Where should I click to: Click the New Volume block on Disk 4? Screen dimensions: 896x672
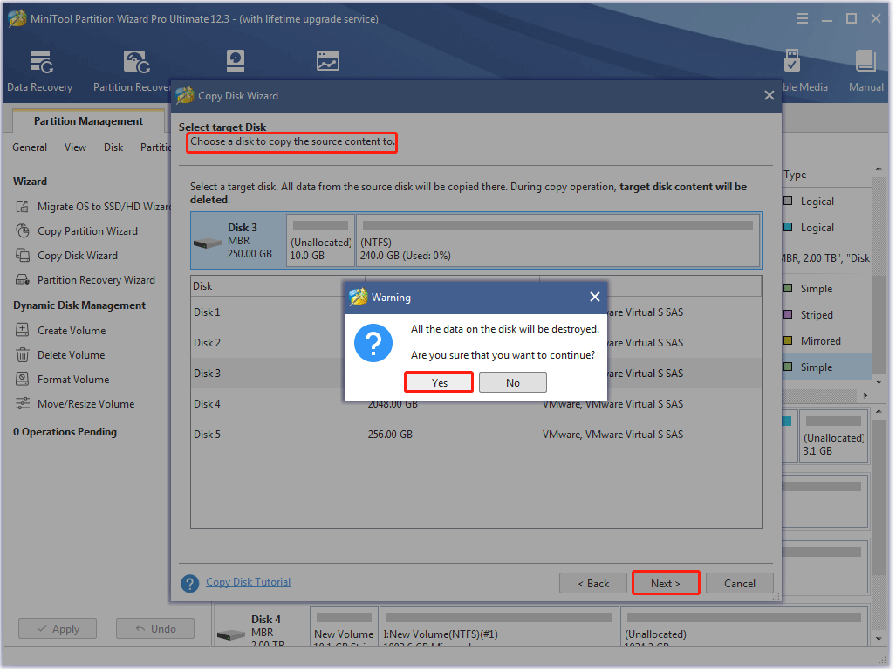[x=345, y=628]
